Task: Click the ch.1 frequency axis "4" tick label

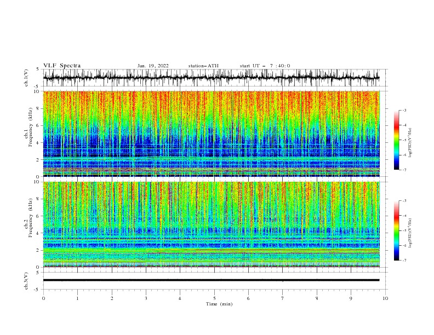Action: 38,143
